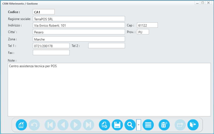Click the empty Tel 2 field

coord(107,46)
